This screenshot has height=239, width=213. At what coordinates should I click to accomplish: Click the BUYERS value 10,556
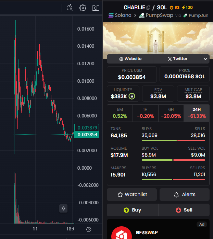149,174
